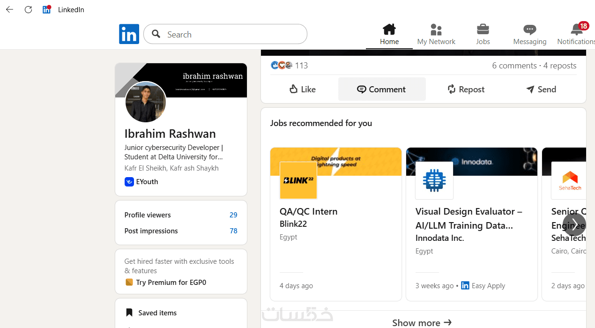Open the Notifications bell icon

[x=576, y=30]
